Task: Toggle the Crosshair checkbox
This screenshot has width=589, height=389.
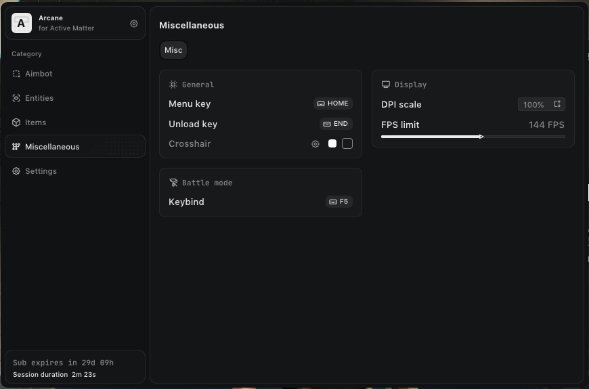Action: (347, 143)
